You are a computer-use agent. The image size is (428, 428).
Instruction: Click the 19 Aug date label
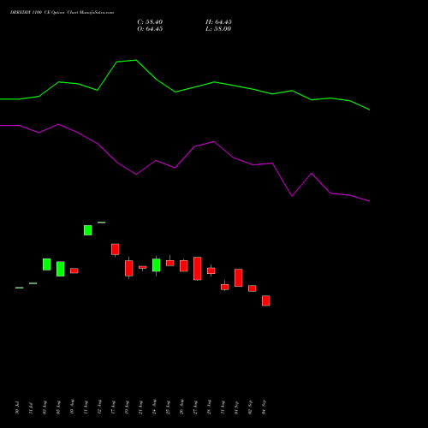[127, 407]
